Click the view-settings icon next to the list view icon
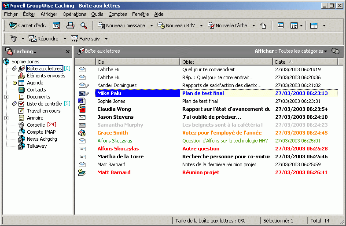The image size is (346, 226). click(294, 26)
